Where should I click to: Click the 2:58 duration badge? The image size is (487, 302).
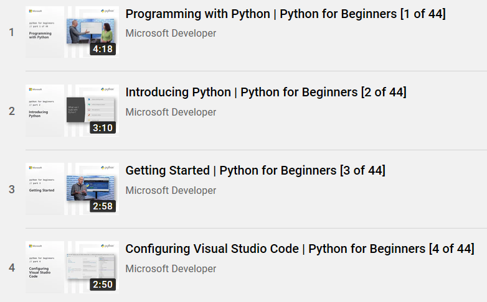[x=103, y=206]
